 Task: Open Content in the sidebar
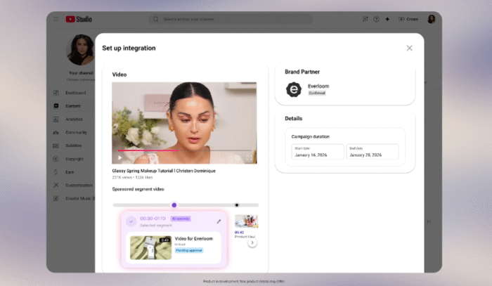[73, 106]
